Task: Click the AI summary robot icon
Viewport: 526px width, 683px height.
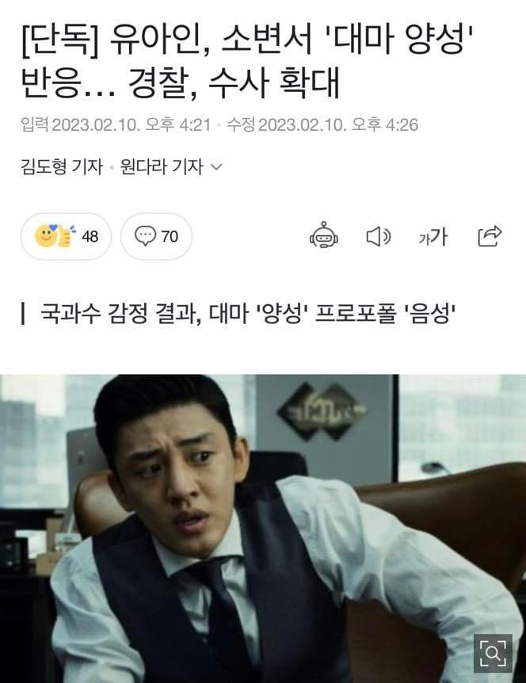Action: pos(323,235)
